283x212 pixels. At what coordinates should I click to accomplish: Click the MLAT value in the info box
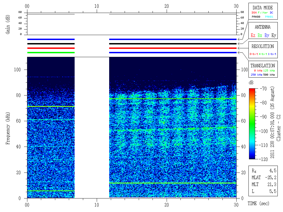tap(271, 177)
